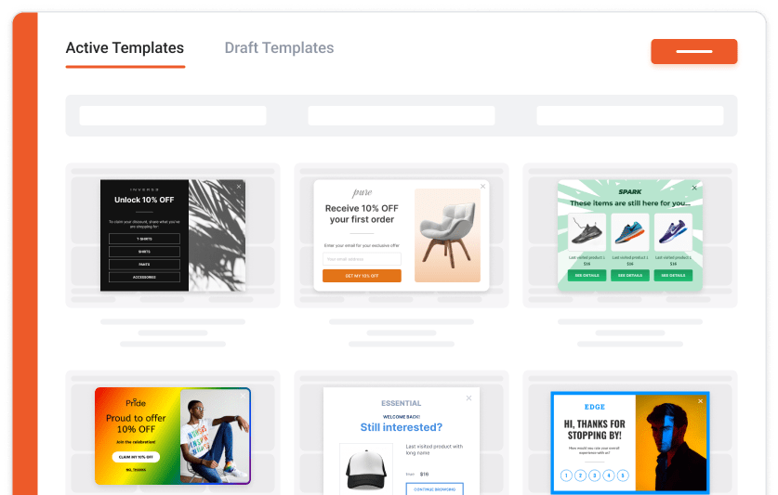Click the EDGE logo text
The height and width of the screenshot is (495, 778).
click(594, 407)
